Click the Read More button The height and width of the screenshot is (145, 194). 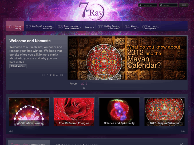[18, 66]
